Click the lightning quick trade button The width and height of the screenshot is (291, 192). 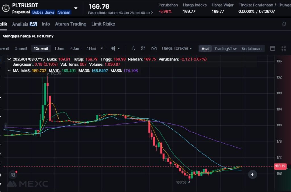252,174
